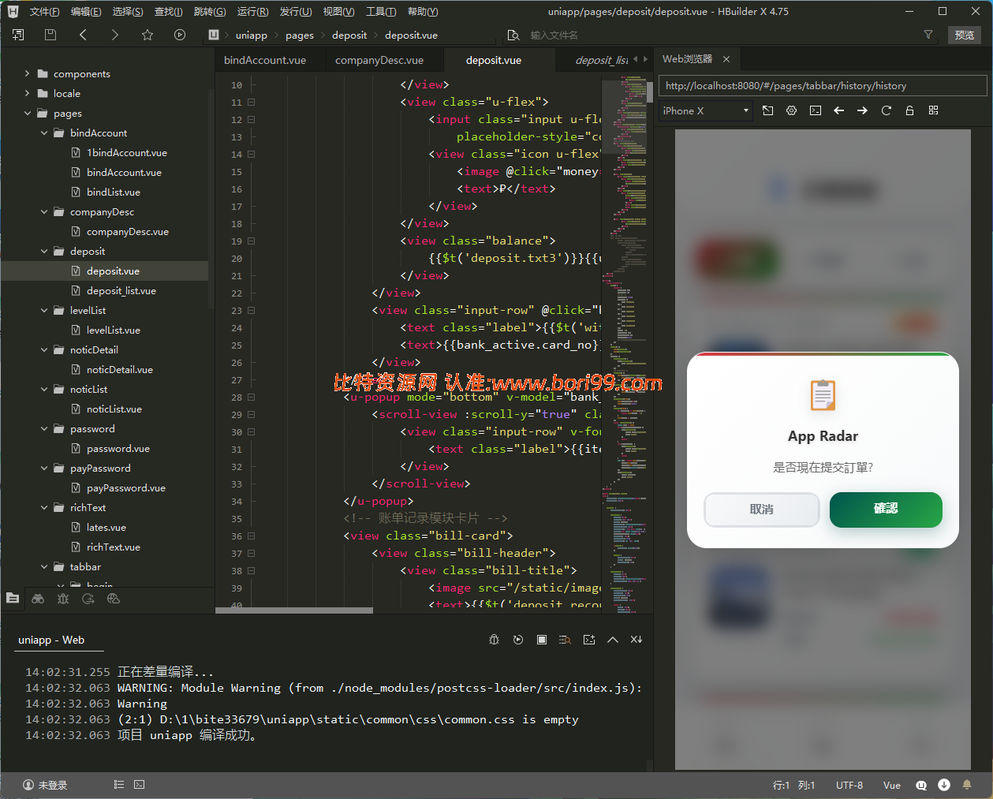The height and width of the screenshot is (799, 993).
Task: Switch to bindAccount.vue tab
Action: point(265,60)
